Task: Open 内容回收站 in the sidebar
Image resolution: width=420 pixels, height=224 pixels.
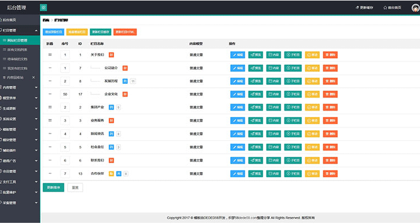Action: pyautogui.click(x=15, y=78)
